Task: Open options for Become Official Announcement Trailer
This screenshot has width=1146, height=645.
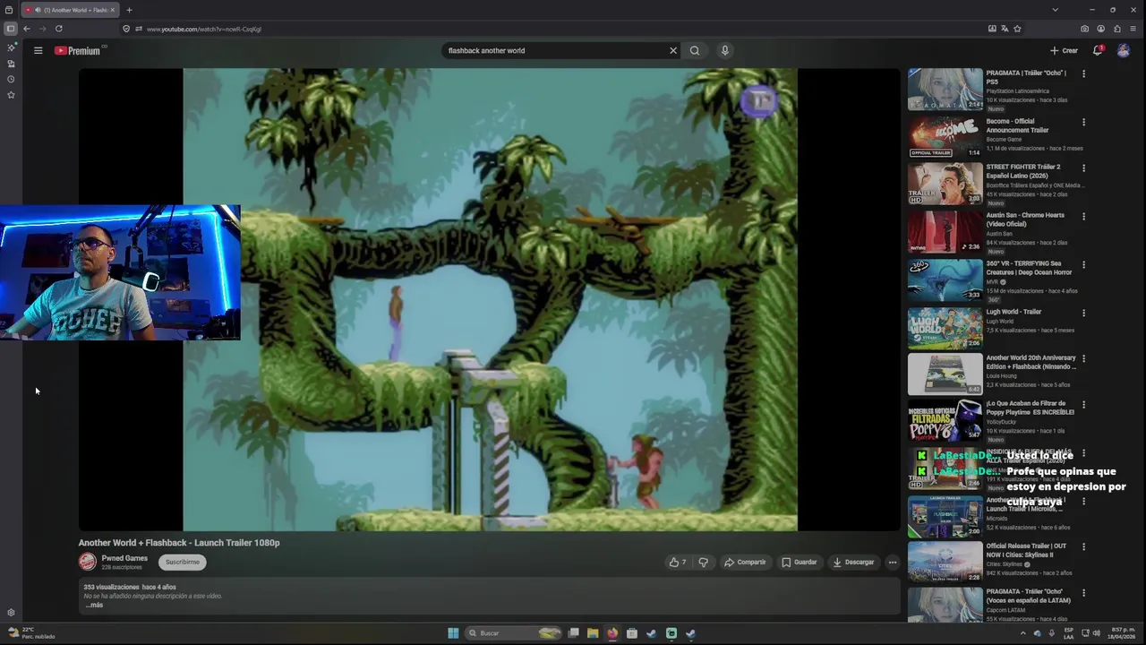Action: 1083,122
